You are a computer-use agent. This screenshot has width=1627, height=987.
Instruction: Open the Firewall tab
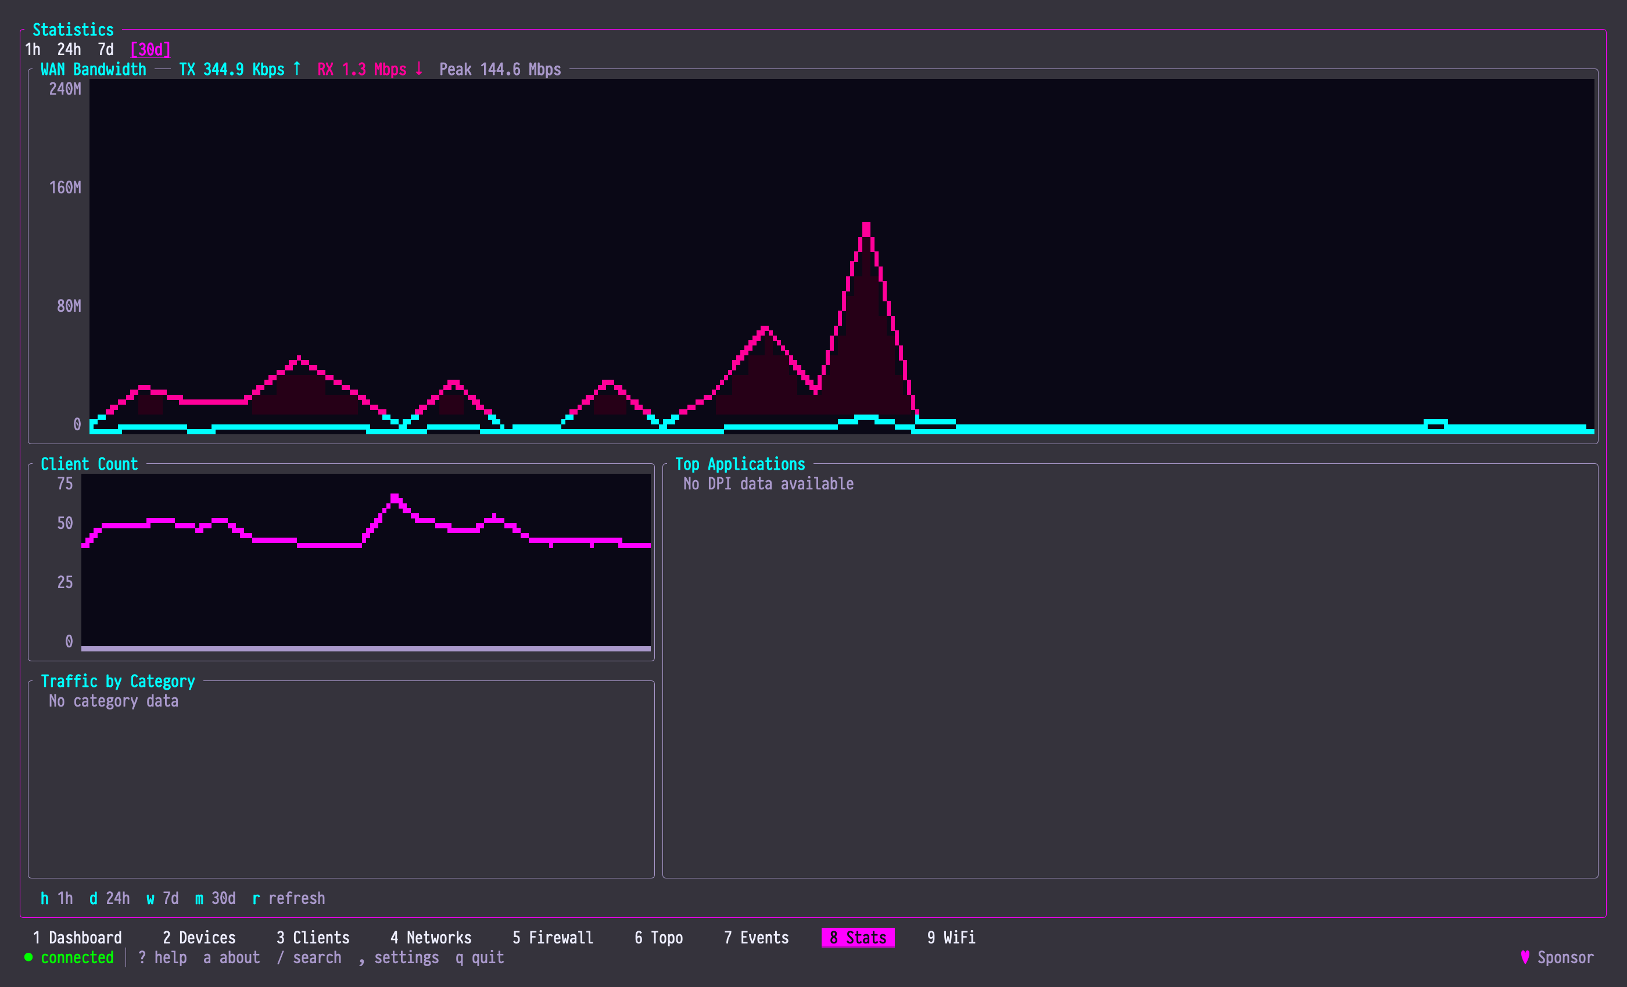point(553,938)
